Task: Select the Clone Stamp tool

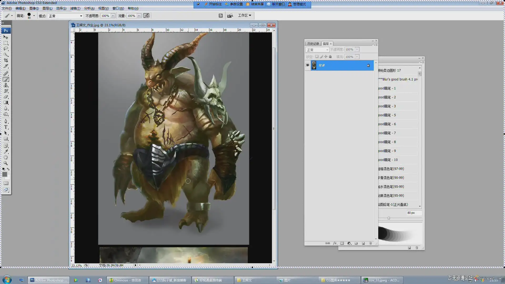Action: click(x=6, y=85)
